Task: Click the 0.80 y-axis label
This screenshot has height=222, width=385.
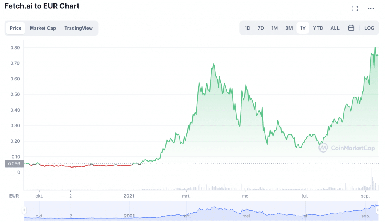Action: [15, 48]
